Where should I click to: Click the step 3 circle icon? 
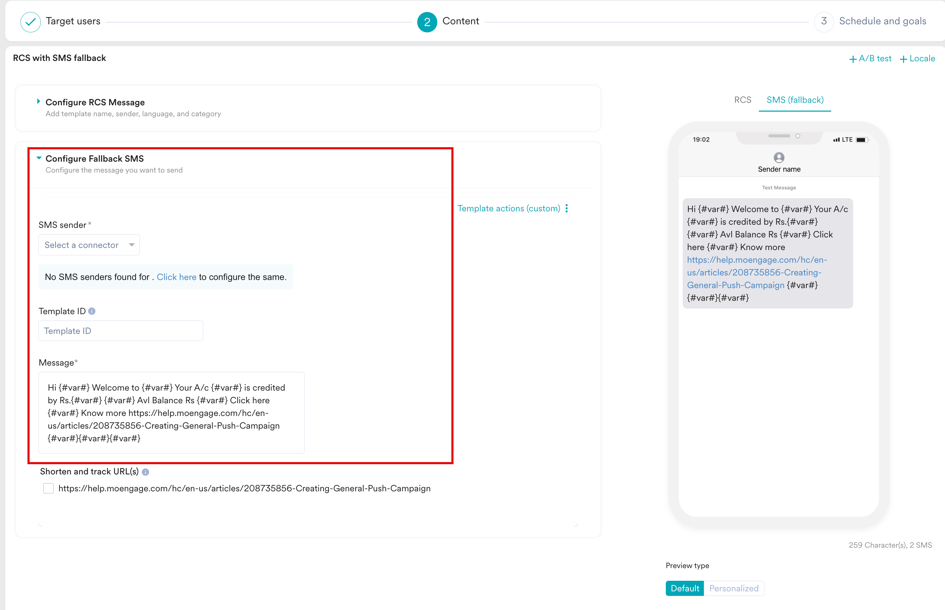point(824,21)
